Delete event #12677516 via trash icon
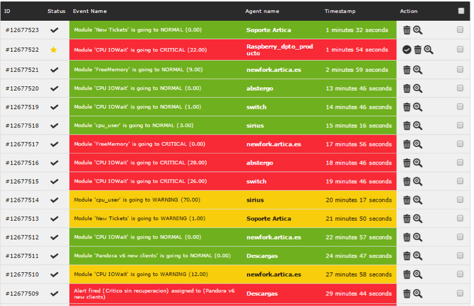This screenshot has height=306, width=474. click(x=406, y=163)
